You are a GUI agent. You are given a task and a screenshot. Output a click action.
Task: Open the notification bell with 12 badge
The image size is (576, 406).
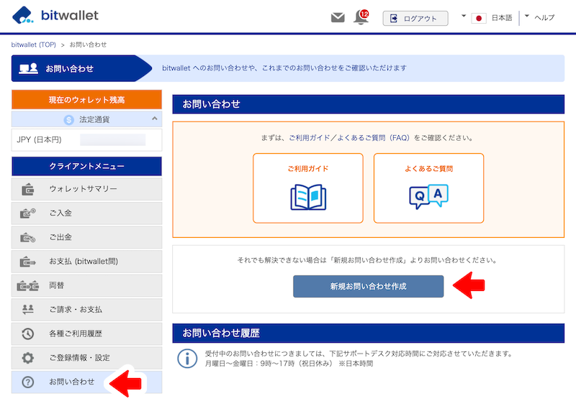pos(361,17)
